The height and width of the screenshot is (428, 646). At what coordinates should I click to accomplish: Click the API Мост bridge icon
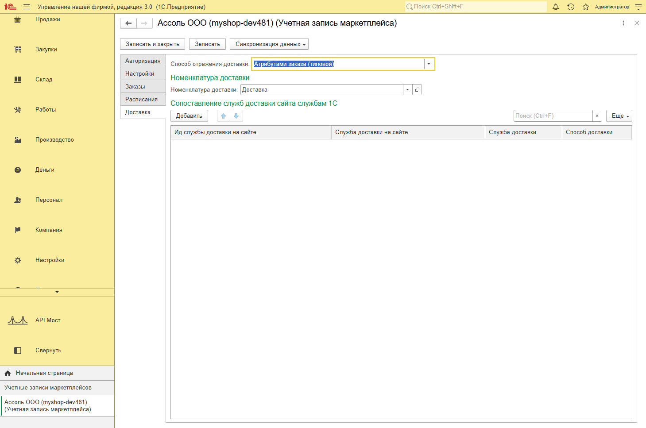[x=18, y=320]
